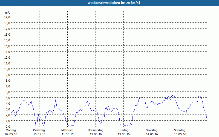Click the date '15.05.16'
The image size is (219, 137).
click(x=180, y=135)
